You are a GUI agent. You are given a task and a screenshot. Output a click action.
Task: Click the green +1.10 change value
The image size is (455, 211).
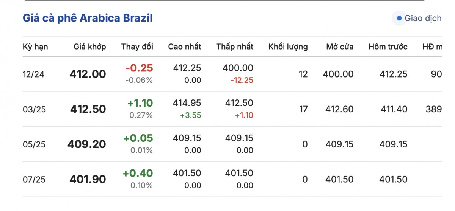[138, 103]
